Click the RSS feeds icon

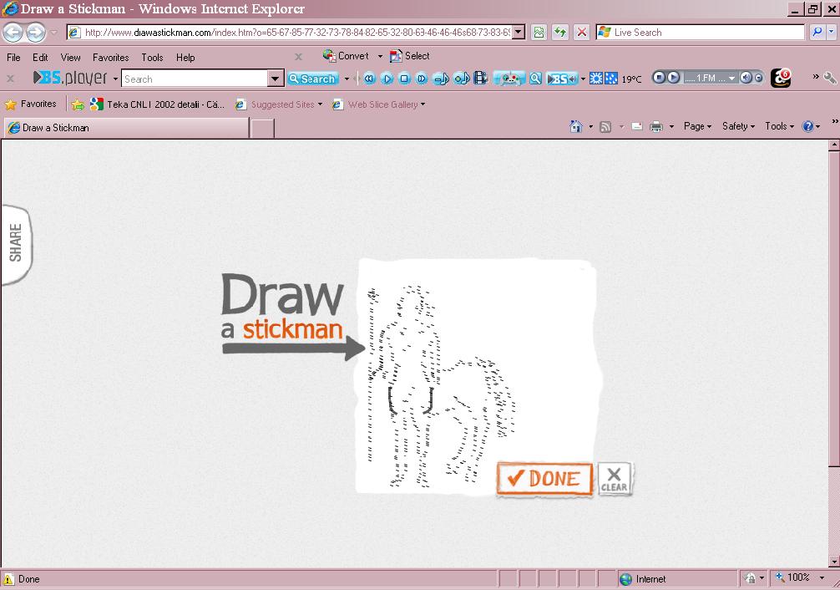(605, 126)
